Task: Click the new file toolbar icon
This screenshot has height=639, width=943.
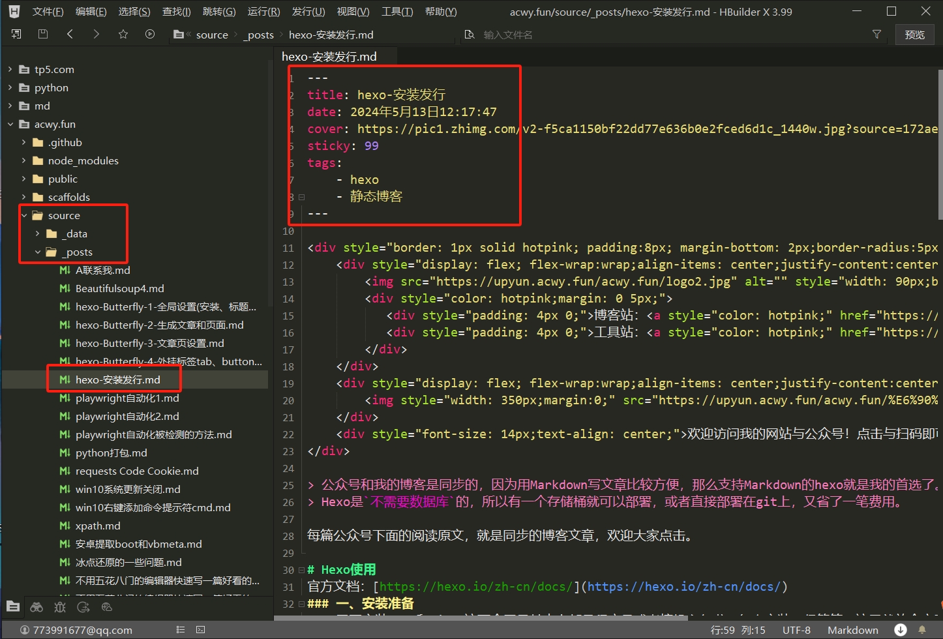Action: pos(16,34)
